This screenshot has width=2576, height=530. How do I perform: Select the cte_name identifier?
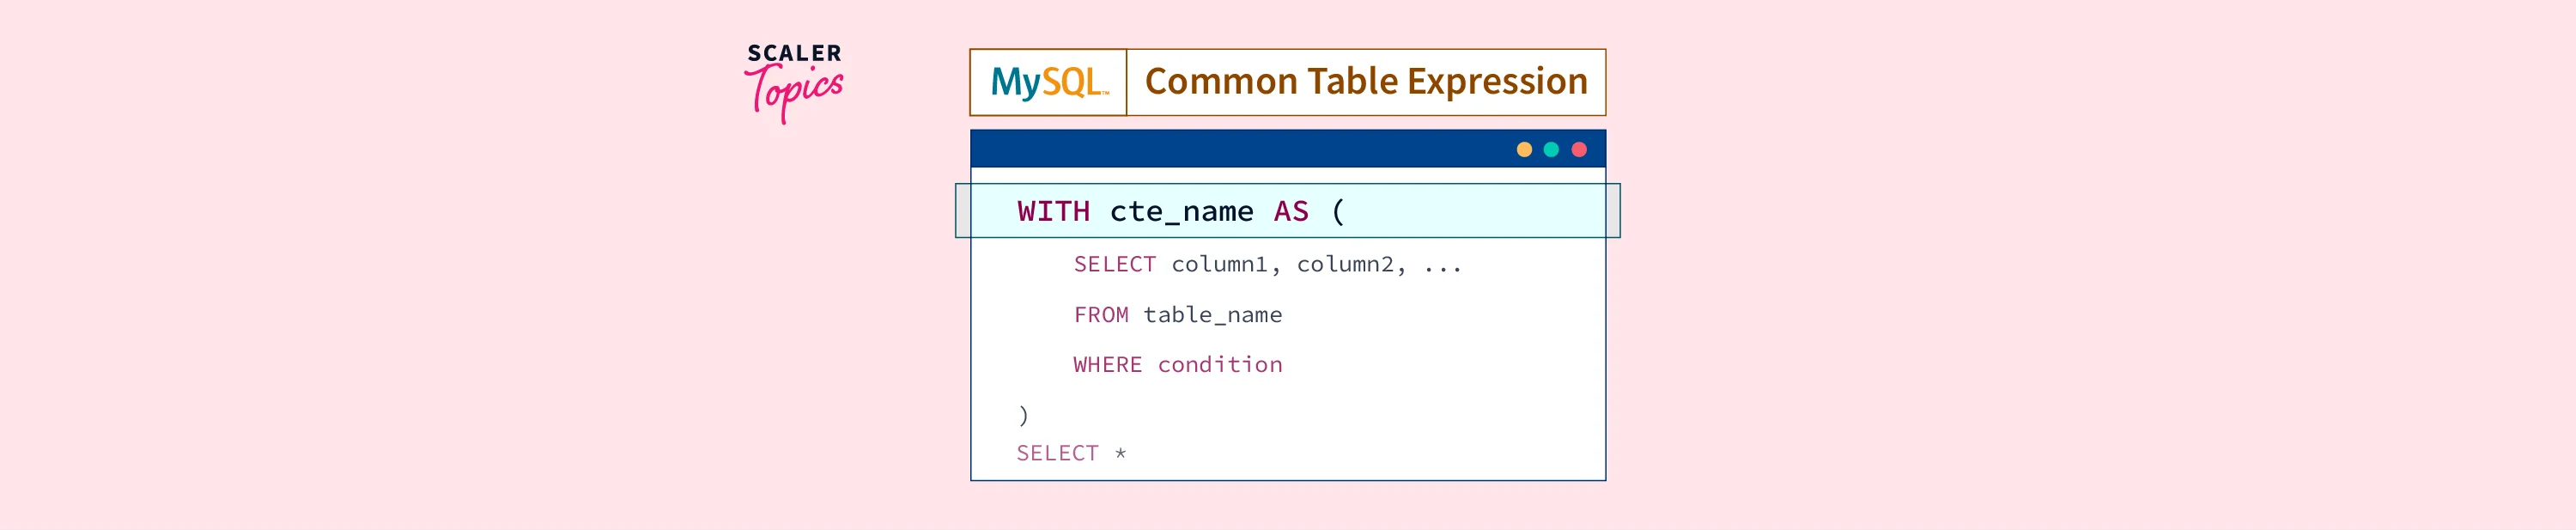[1181, 211]
